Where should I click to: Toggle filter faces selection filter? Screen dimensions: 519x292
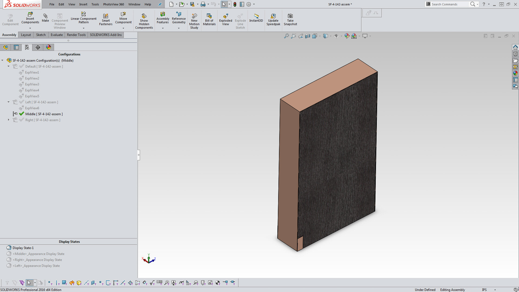pyautogui.click(x=64, y=283)
